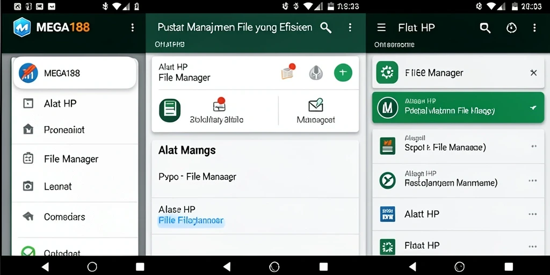Image resolution: width=550 pixels, height=275 pixels.
Task: Select Pypo - File Manaager row
Action: pyautogui.click(x=255, y=177)
